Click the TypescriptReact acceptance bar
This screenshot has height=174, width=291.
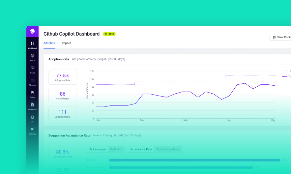(x=181, y=167)
